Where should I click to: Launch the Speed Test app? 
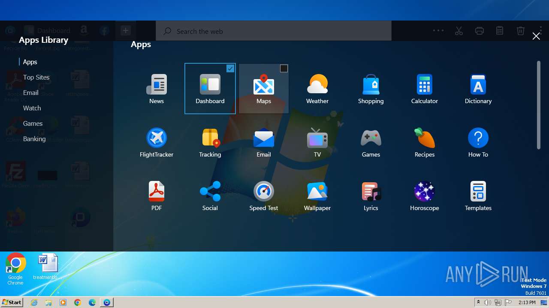point(264,196)
